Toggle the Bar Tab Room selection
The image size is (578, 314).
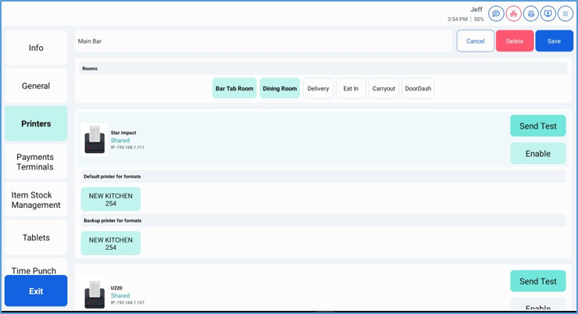pos(234,88)
